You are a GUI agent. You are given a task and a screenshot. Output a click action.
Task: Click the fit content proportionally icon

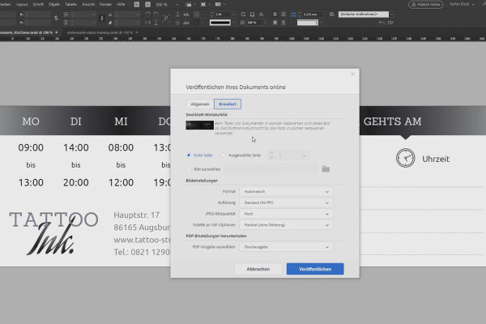tap(283, 23)
